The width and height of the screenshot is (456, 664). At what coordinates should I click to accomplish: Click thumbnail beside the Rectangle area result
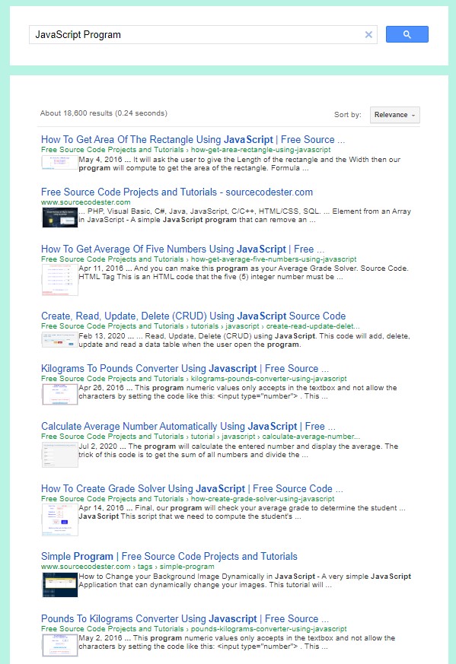[59, 163]
